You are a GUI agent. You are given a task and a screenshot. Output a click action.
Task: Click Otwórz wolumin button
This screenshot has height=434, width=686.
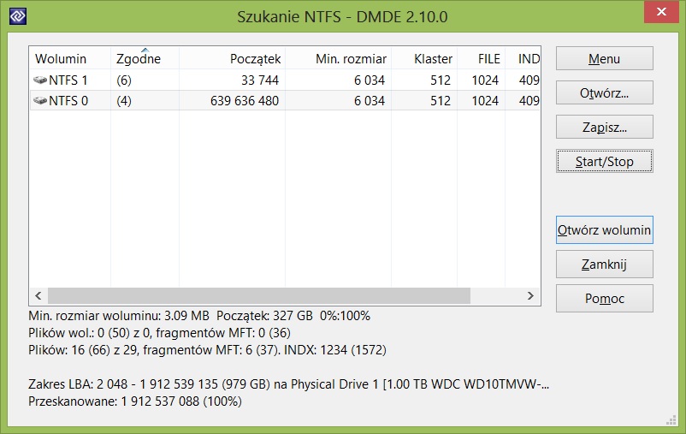pos(604,230)
